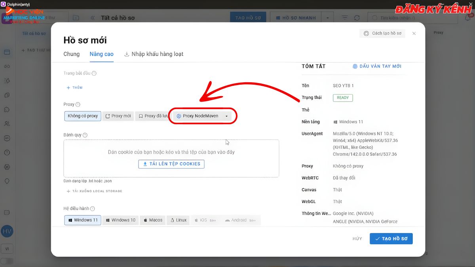This screenshot has width=475, height=267.
Task: Open the filter icon in top toolbar
Action: coord(345,18)
